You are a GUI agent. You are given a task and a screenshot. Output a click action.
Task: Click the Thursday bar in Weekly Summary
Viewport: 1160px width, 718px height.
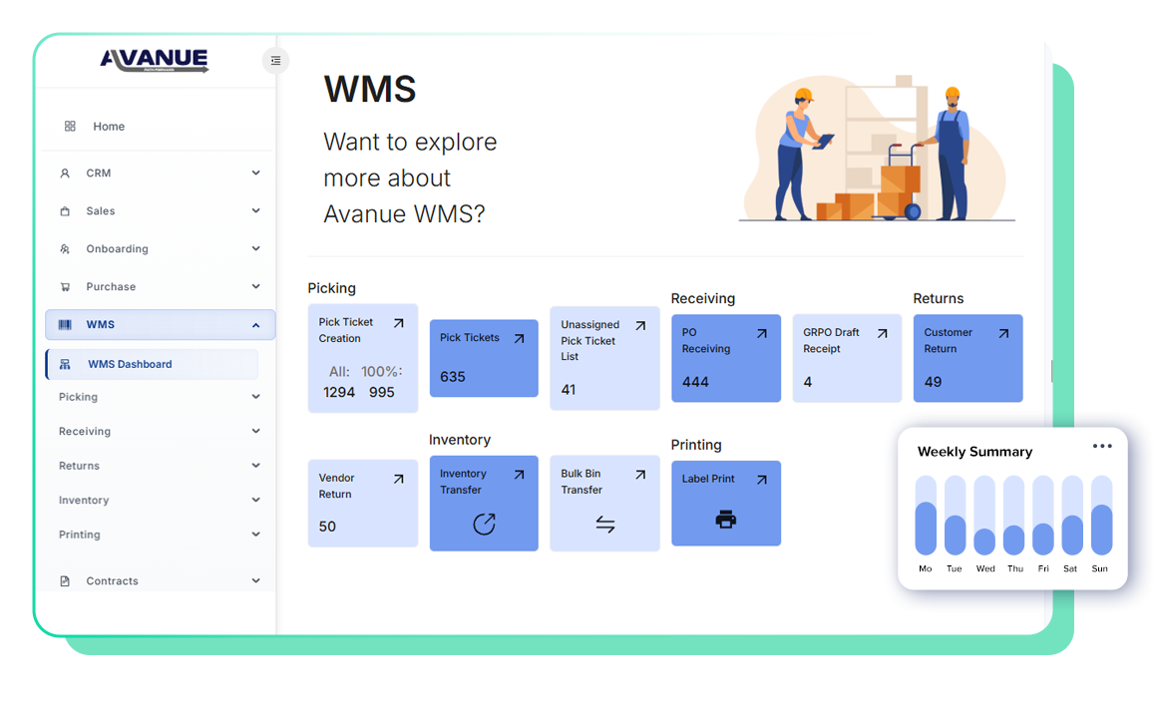coord(1013,516)
